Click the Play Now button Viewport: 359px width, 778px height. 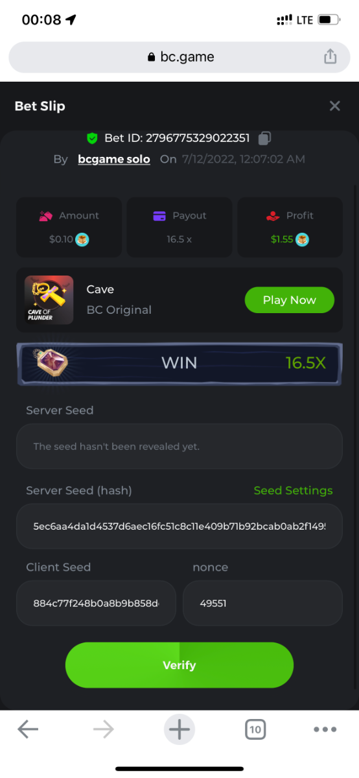pyautogui.click(x=289, y=300)
